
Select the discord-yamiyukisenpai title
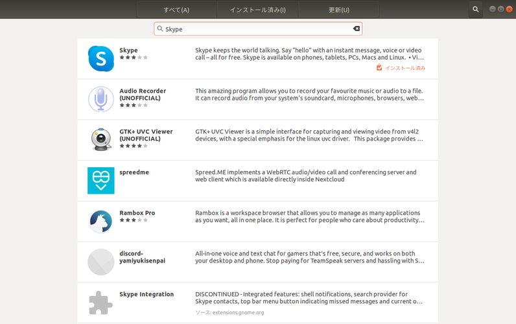pyautogui.click(x=142, y=257)
